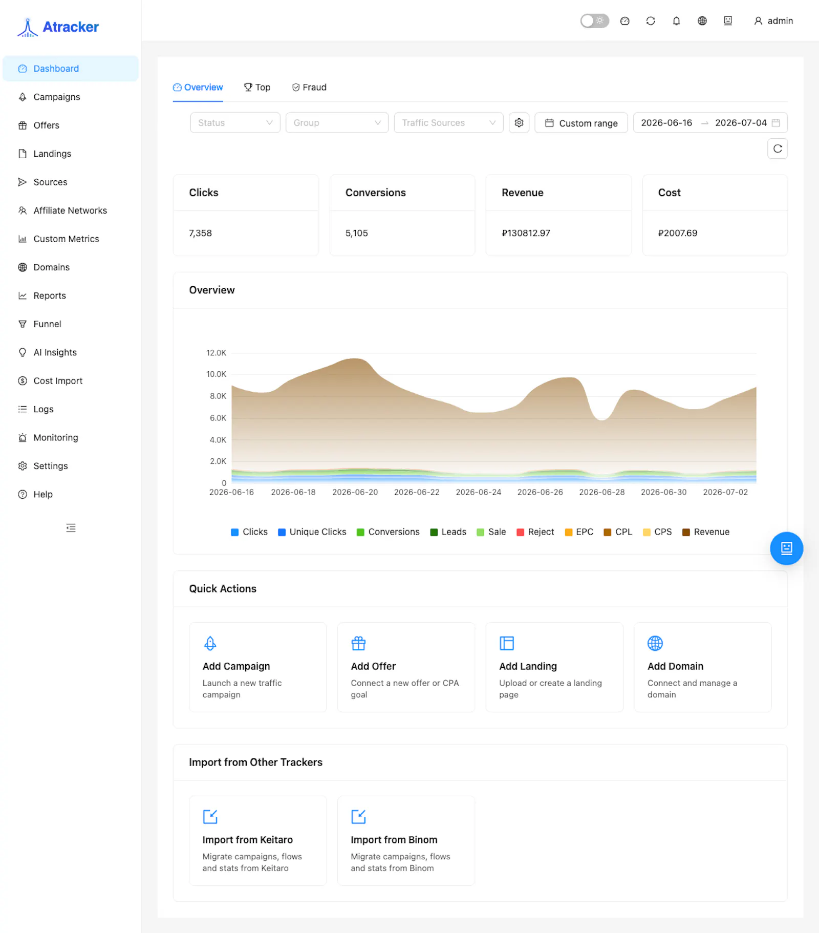The image size is (819, 933).
Task: Open AI Insights in sidebar
Action: point(71,352)
